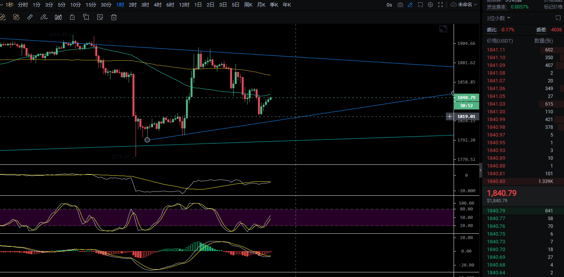Screen dimensions: 564x277
Task: Toggle the lock drawings icon
Action: (72, 17)
